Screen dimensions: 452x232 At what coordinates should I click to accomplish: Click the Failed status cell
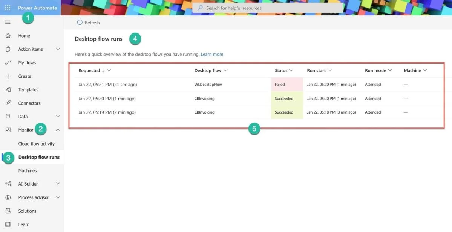(x=287, y=85)
